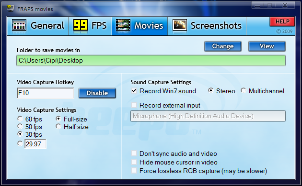The height and width of the screenshot is (186, 302).
Task: Click Disable next to capture hotkey
Action: click(97, 93)
